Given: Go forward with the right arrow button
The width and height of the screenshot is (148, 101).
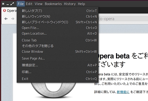Looking at the screenshot, I should (13, 19).
